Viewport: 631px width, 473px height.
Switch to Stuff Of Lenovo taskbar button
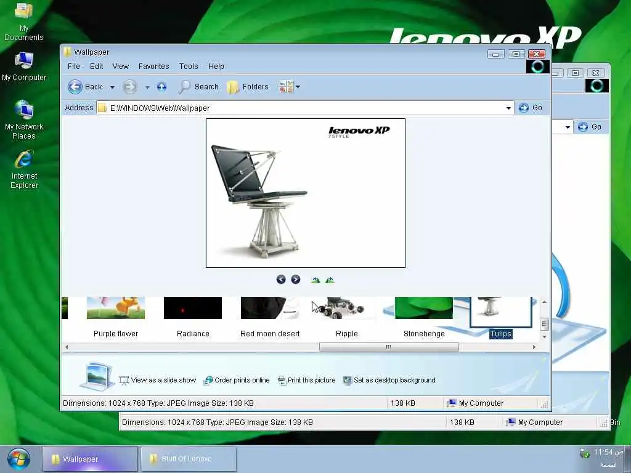coord(189,458)
